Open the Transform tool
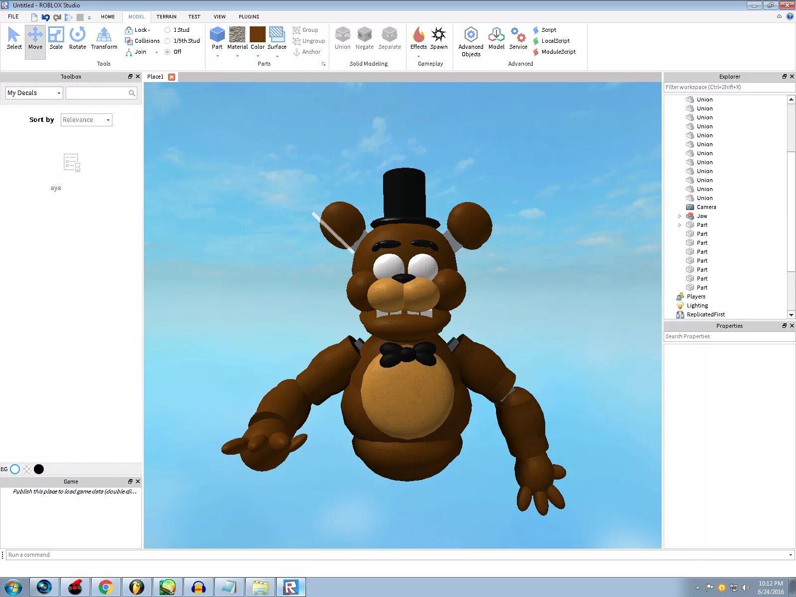796x597 pixels. [x=104, y=39]
